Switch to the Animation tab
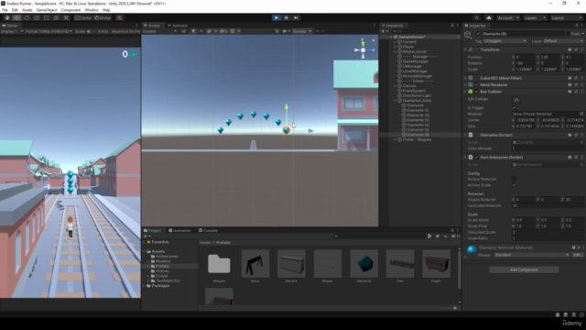Screen dimensions: 586x330 pyautogui.click(x=179, y=230)
